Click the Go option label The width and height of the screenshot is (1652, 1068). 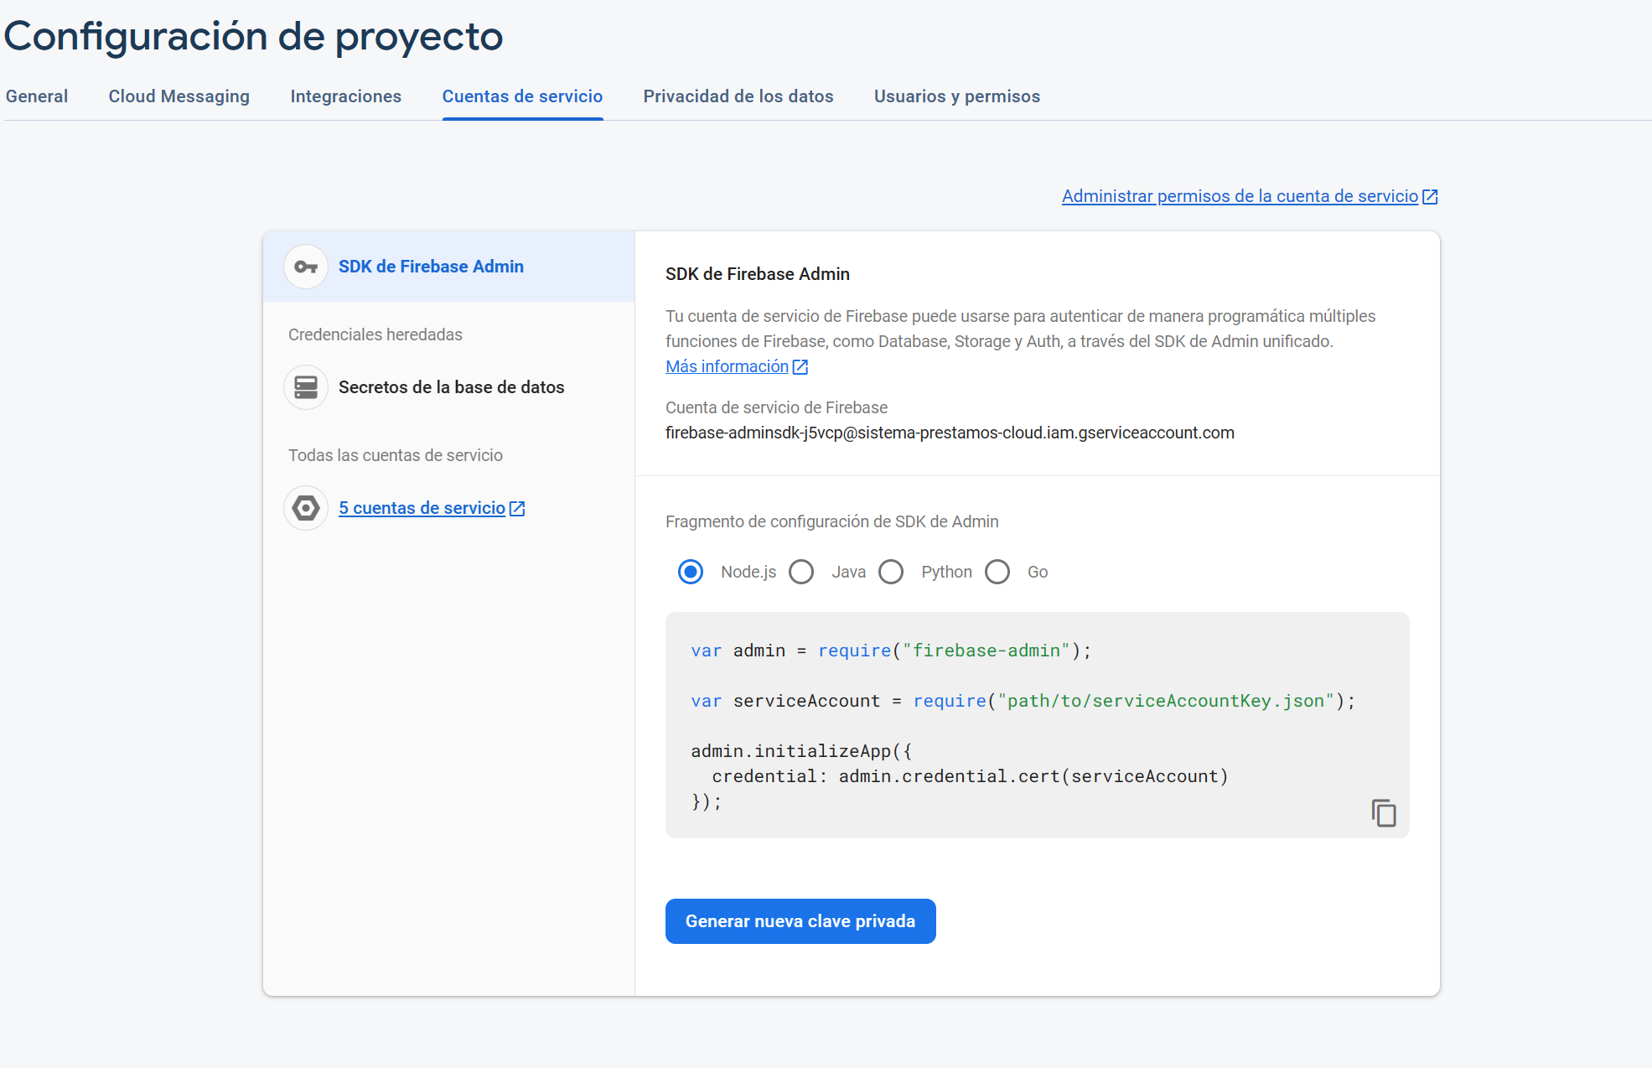click(x=1038, y=572)
